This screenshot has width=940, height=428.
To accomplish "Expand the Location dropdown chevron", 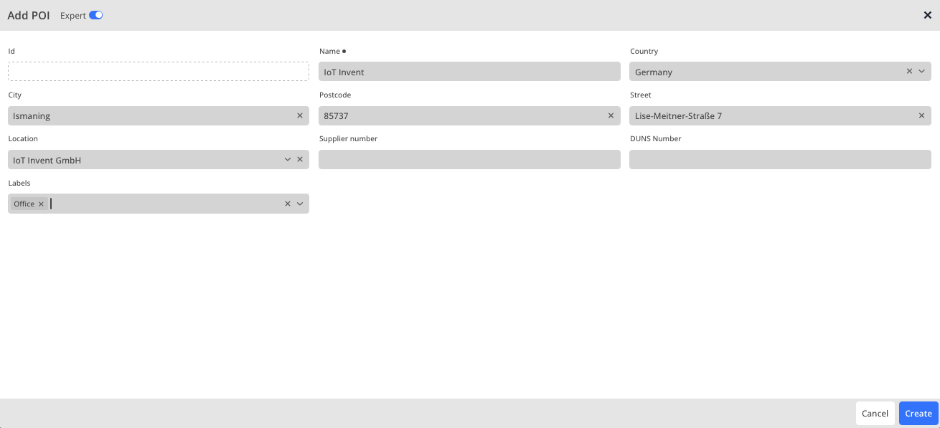I will pyautogui.click(x=288, y=160).
